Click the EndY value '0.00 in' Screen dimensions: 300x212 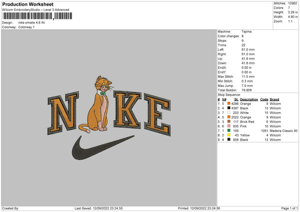[x=246, y=72]
